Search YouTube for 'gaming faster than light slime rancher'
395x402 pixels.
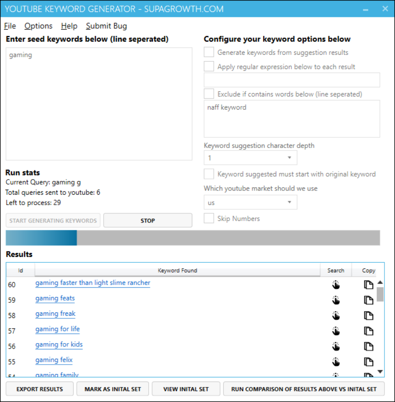coord(336,285)
